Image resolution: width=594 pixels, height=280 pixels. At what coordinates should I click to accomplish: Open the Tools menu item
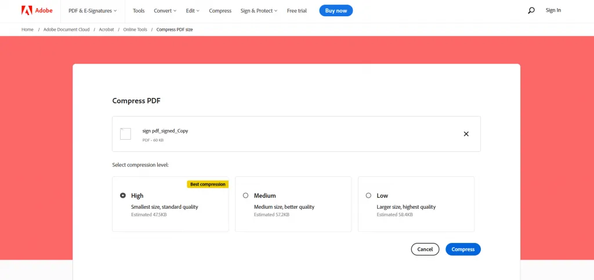[139, 10]
